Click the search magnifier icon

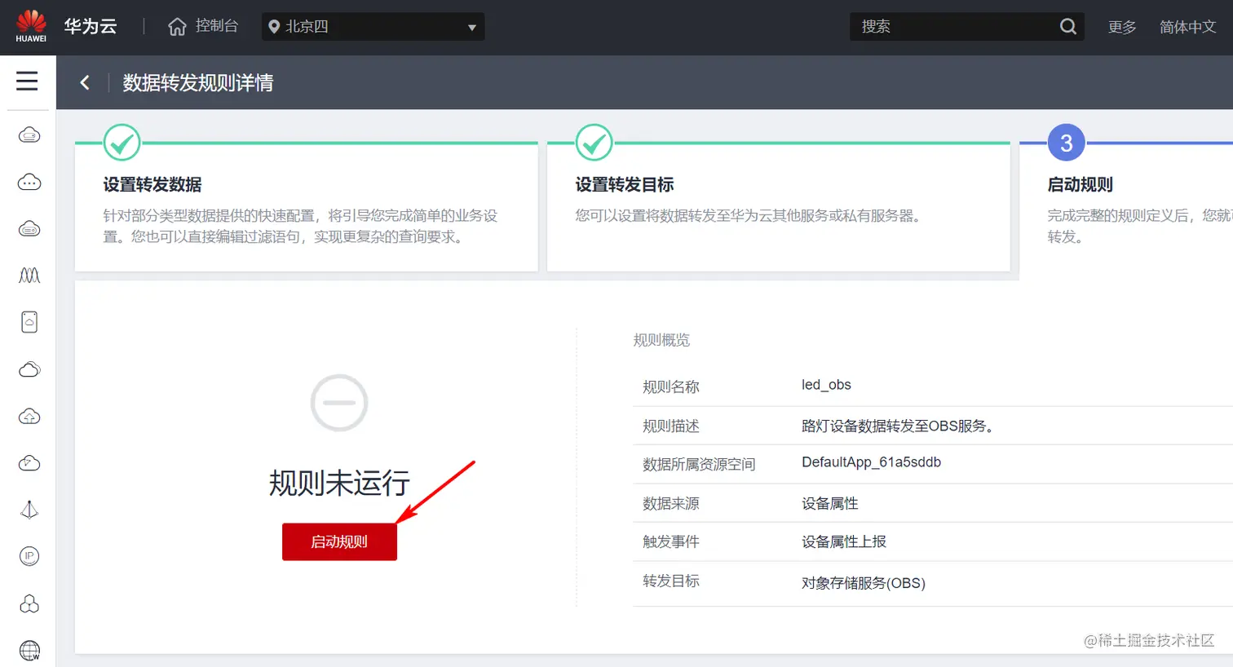(x=1067, y=27)
